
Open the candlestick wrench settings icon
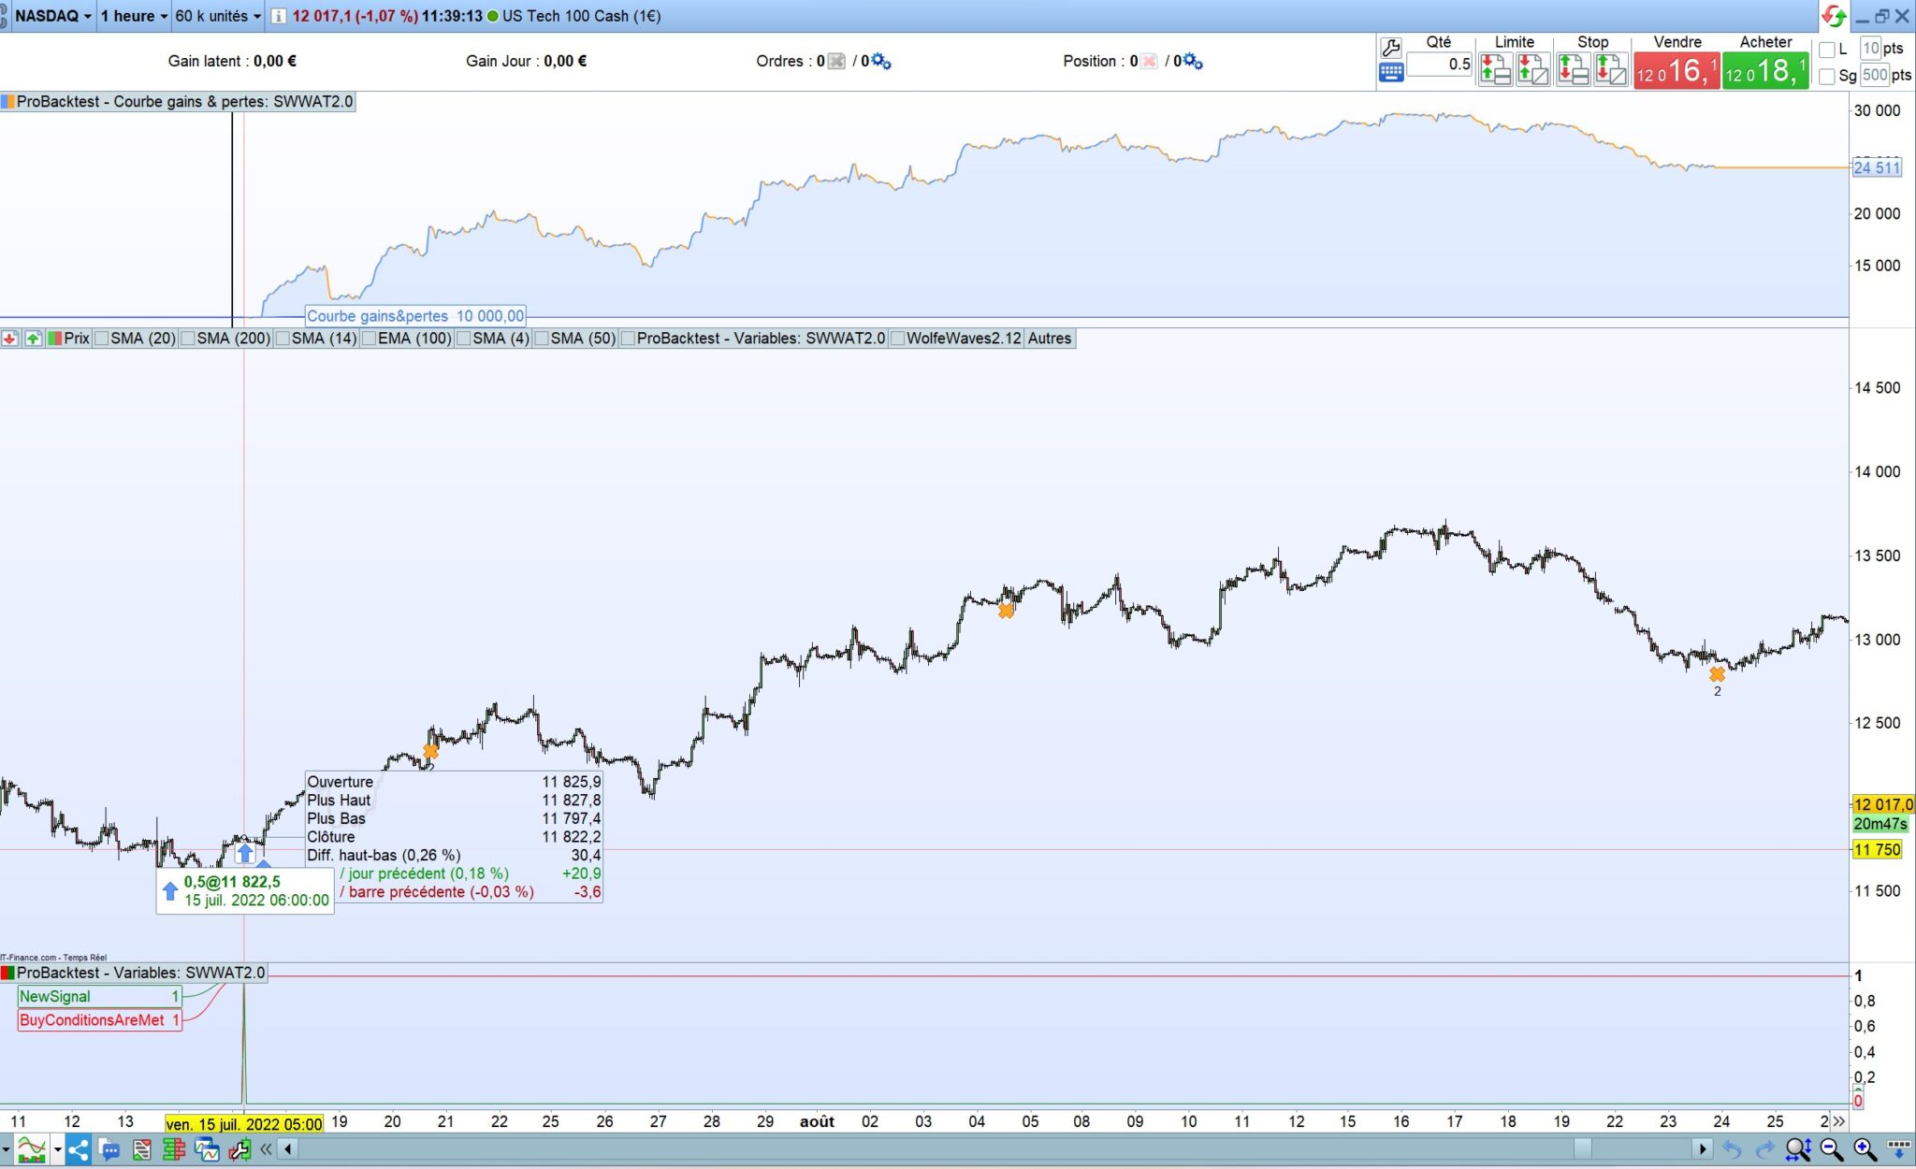tap(239, 1149)
